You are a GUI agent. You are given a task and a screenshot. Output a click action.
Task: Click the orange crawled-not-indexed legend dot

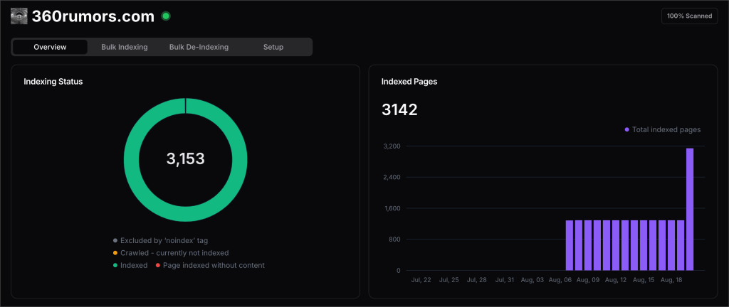click(115, 253)
